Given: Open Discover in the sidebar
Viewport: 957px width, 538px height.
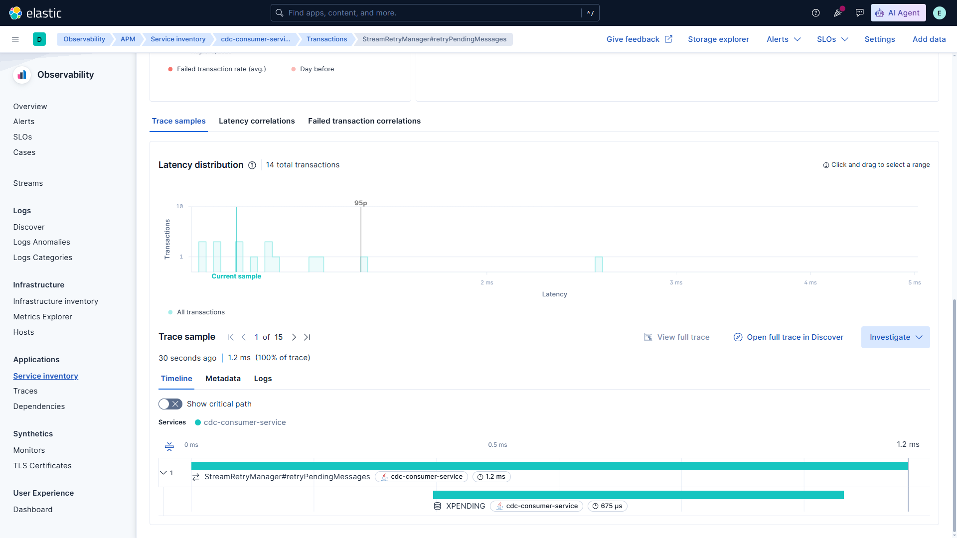Looking at the screenshot, I should [29, 227].
